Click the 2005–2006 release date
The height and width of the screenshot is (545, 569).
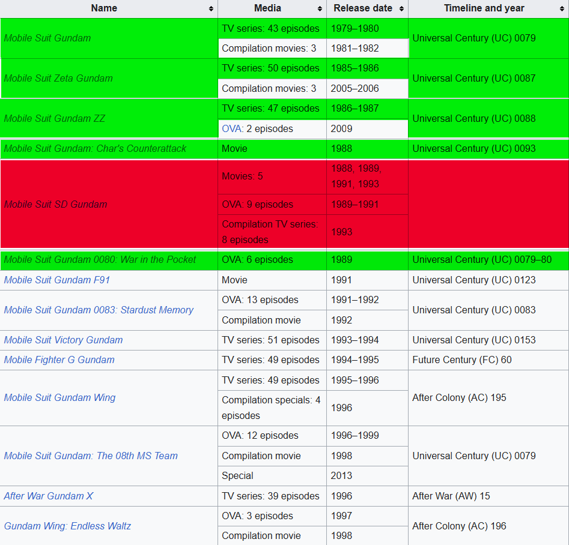(x=368, y=88)
